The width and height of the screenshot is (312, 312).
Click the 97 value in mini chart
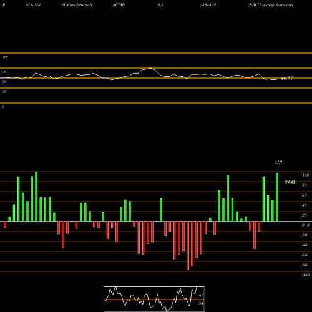click(x=201, y=296)
